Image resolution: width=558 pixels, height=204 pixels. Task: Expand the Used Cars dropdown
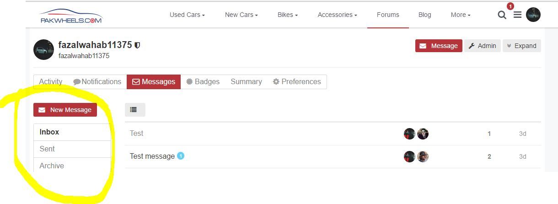pos(187,15)
